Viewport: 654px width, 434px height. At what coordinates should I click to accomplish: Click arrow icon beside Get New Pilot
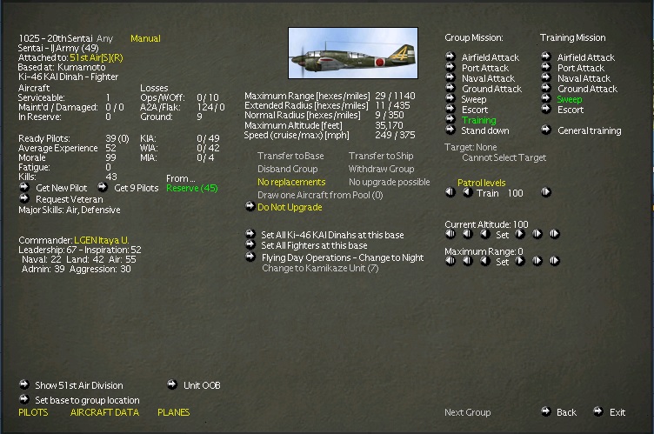pyautogui.click(x=24, y=186)
